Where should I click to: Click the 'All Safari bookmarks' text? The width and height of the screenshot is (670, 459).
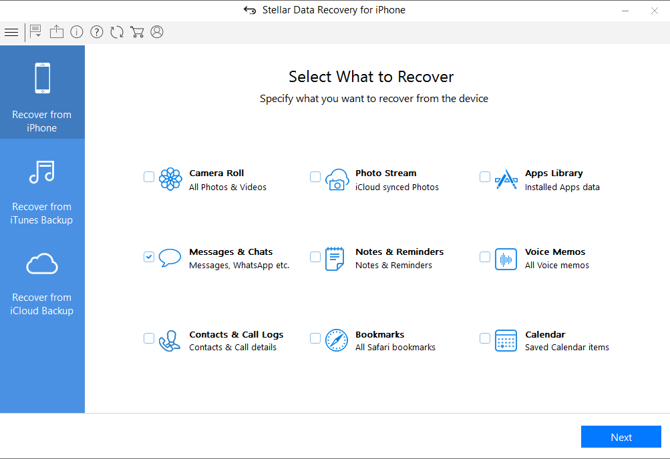[395, 347]
